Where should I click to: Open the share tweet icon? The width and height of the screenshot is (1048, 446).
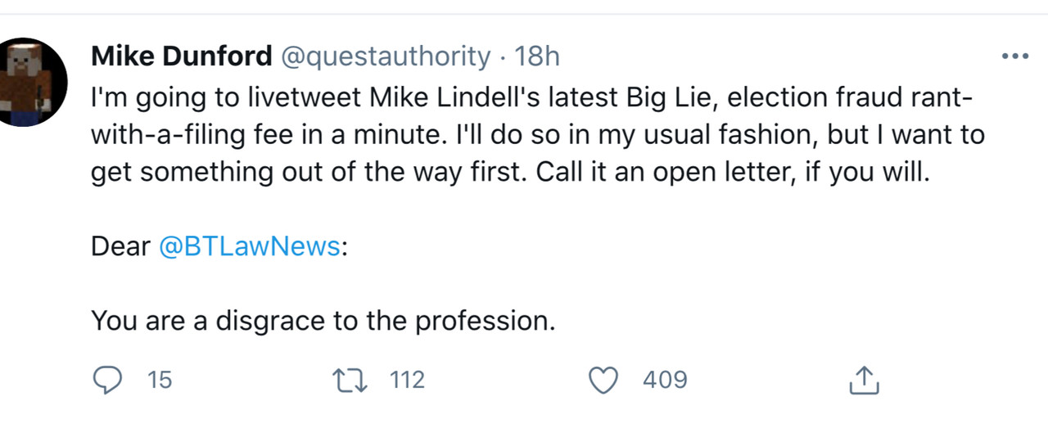(863, 380)
